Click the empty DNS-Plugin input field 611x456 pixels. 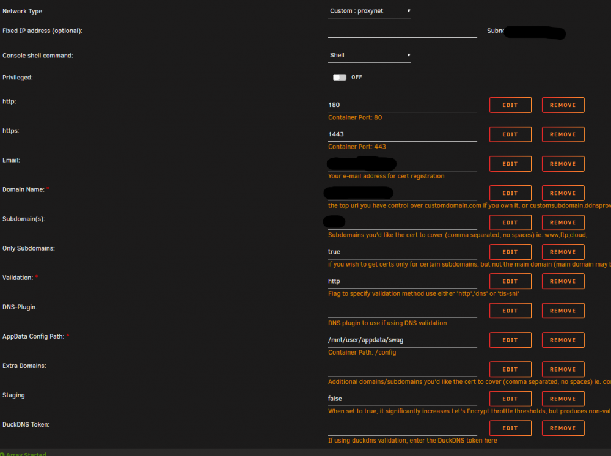[x=403, y=311]
